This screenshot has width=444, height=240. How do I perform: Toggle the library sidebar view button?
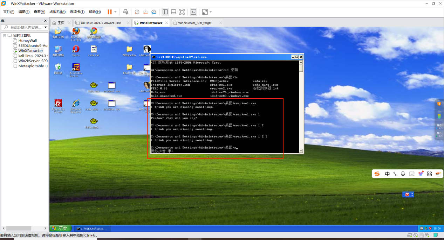click(x=165, y=12)
